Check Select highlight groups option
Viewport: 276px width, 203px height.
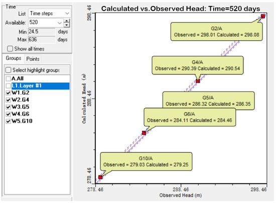click(8, 70)
